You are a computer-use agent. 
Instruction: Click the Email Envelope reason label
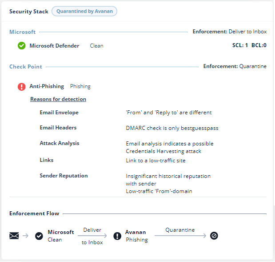59,113
